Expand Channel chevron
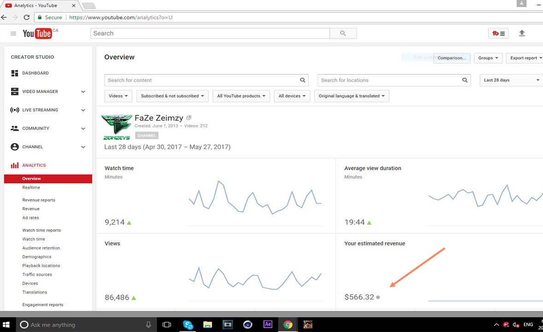The image size is (543, 332). [83, 147]
